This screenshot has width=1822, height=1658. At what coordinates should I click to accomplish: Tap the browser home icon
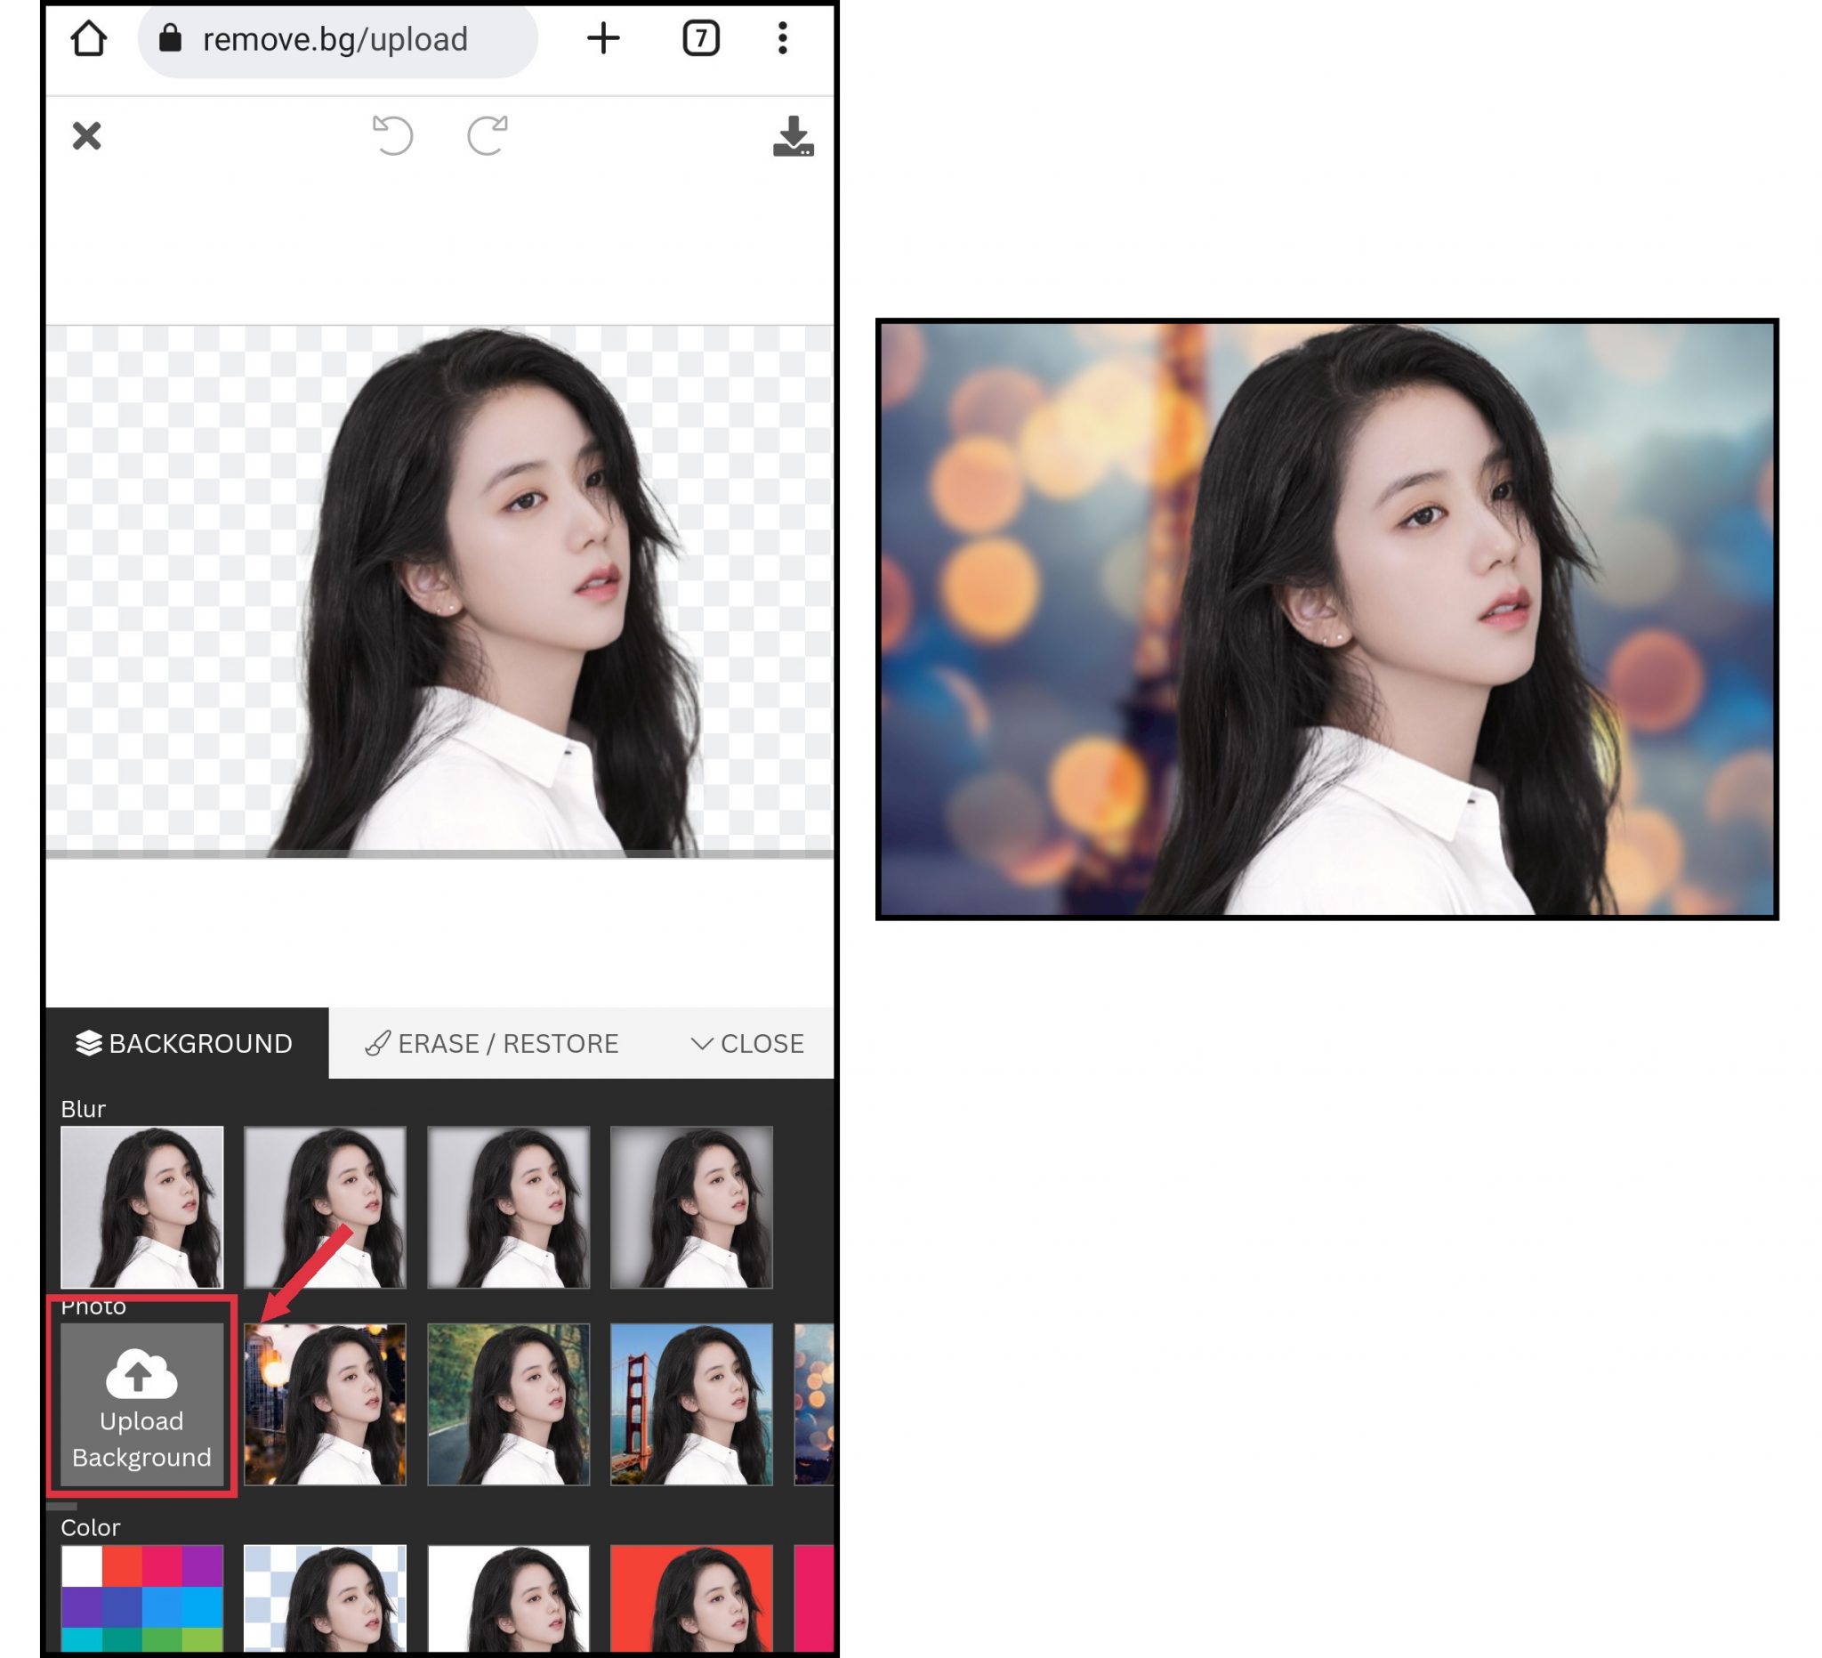[89, 39]
